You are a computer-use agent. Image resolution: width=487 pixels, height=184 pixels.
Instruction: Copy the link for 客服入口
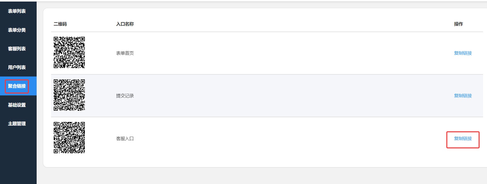463,139
